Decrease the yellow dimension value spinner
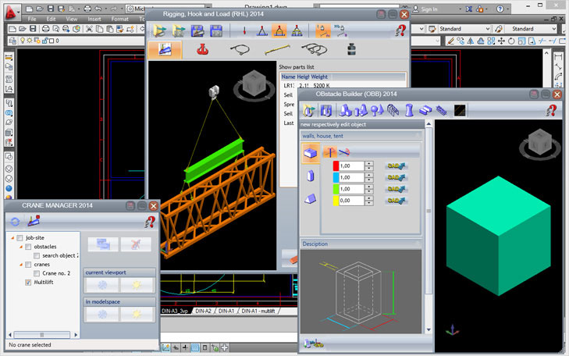 [x=369, y=203]
